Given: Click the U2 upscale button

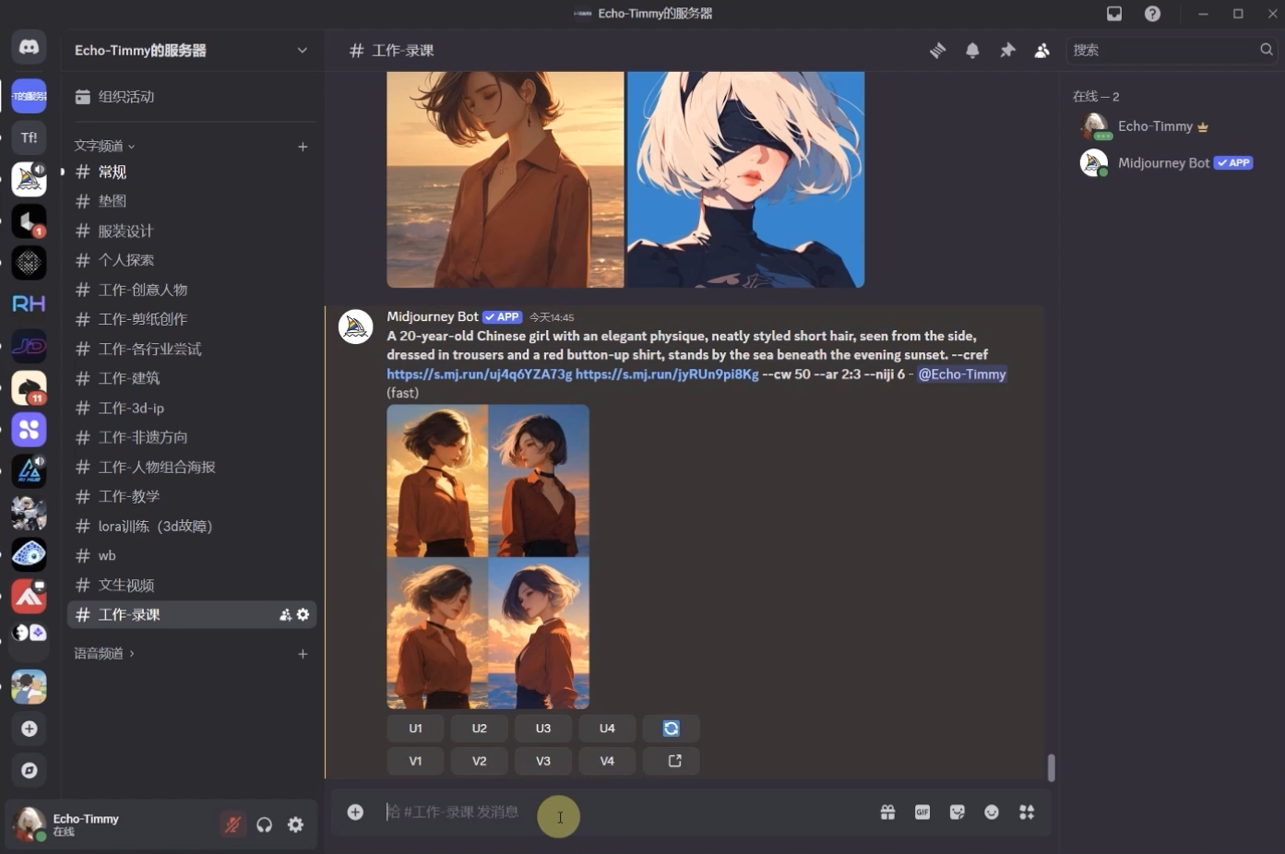Looking at the screenshot, I should pyautogui.click(x=479, y=728).
